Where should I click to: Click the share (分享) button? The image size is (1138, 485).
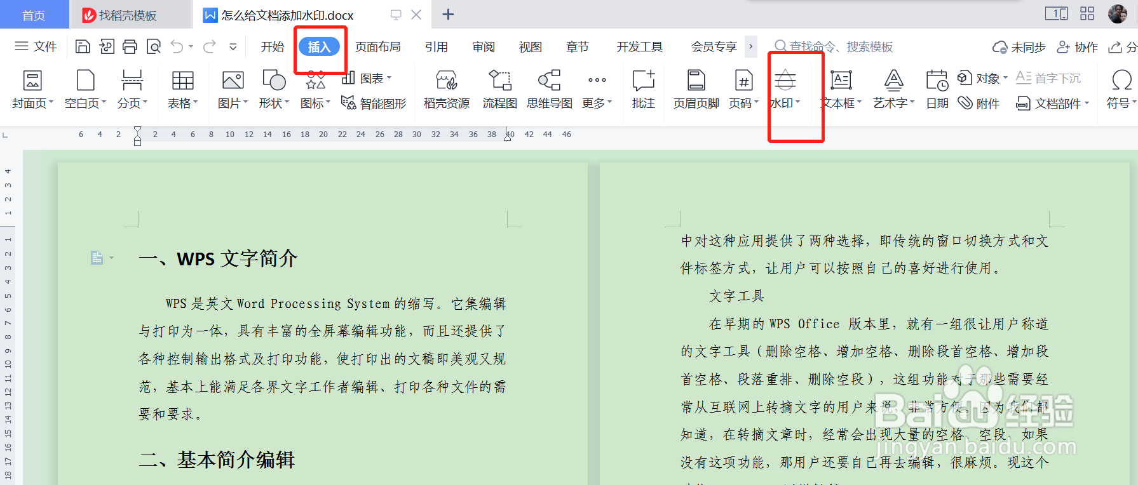click(1123, 47)
